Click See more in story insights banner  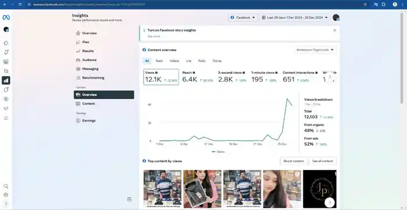(x=154, y=36)
